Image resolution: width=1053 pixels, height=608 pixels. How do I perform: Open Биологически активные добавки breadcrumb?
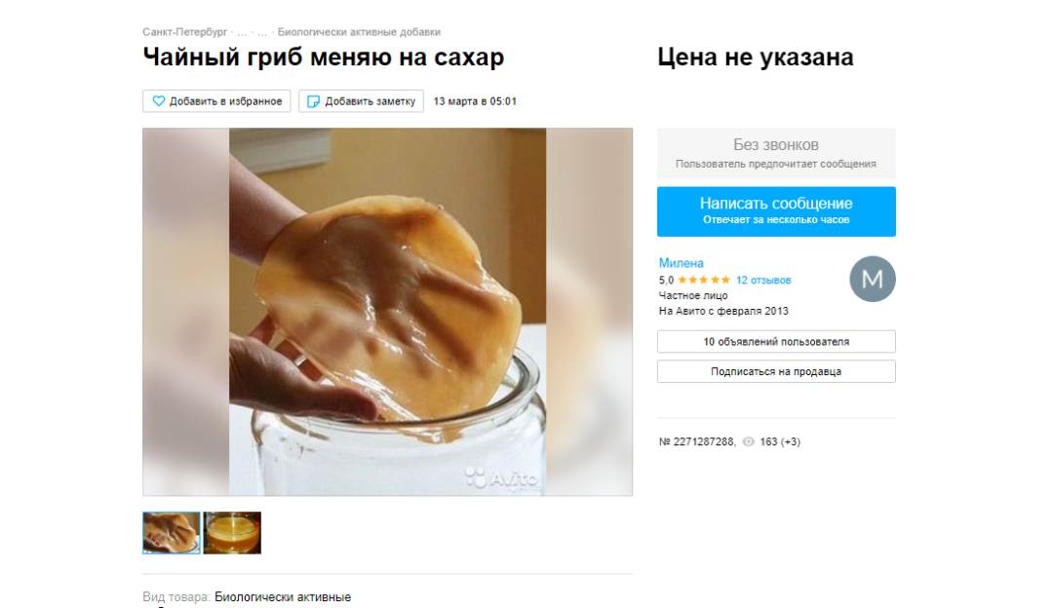point(359,31)
